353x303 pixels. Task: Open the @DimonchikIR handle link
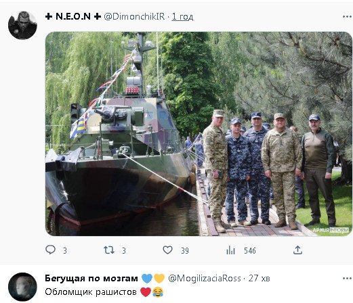coord(134,16)
